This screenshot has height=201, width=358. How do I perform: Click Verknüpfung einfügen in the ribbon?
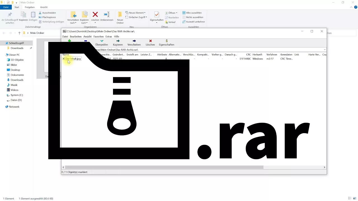[x=51, y=22]
